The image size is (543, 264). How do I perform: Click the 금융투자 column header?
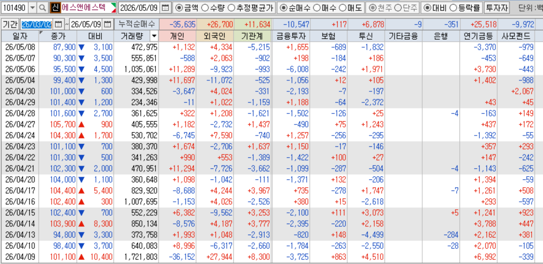[x=291, y=36]
